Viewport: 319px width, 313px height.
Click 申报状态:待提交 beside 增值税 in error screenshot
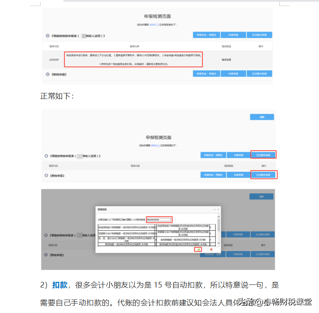pyautogui.click(x=206, y=35)
